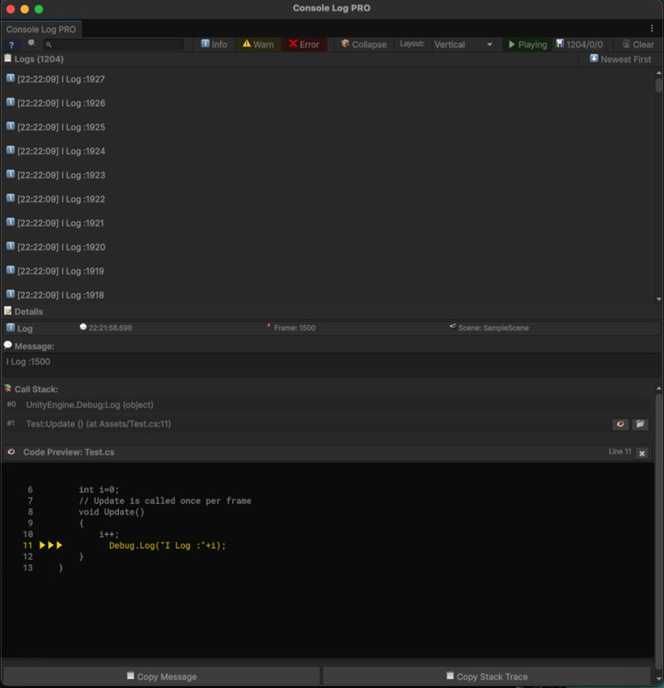Select log entry I Log :1921
The height and width of the screenshot is (688, 664).
328,223
